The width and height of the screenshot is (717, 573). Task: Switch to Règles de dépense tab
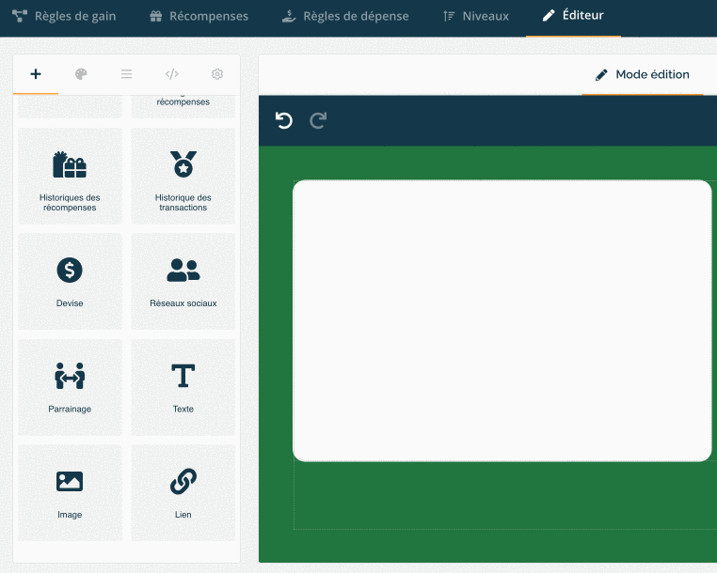tap(345, 16)
